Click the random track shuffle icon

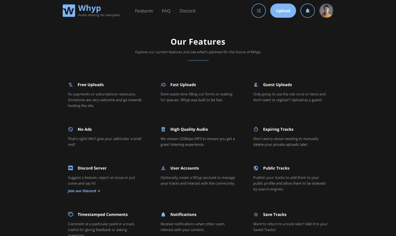[258, 11]
